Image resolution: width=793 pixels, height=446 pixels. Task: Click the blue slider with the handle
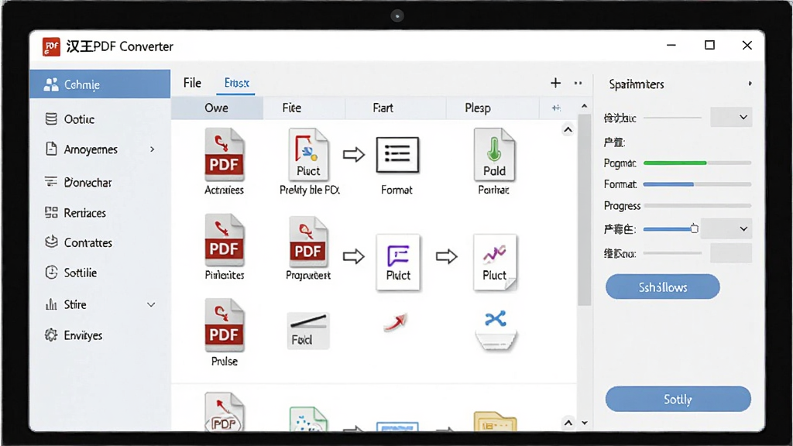(x=671, y=229)
